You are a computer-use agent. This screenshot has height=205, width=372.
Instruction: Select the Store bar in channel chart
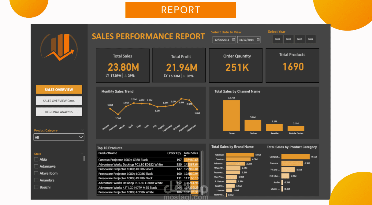pos(232,115)
